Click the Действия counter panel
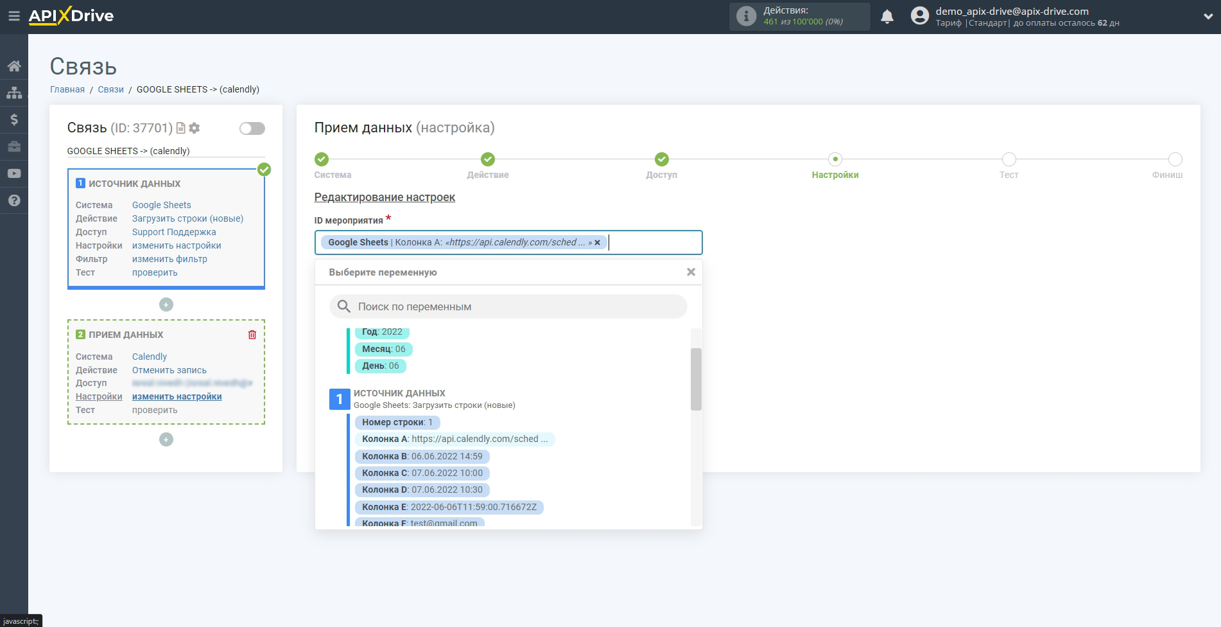 pos(800,16)
